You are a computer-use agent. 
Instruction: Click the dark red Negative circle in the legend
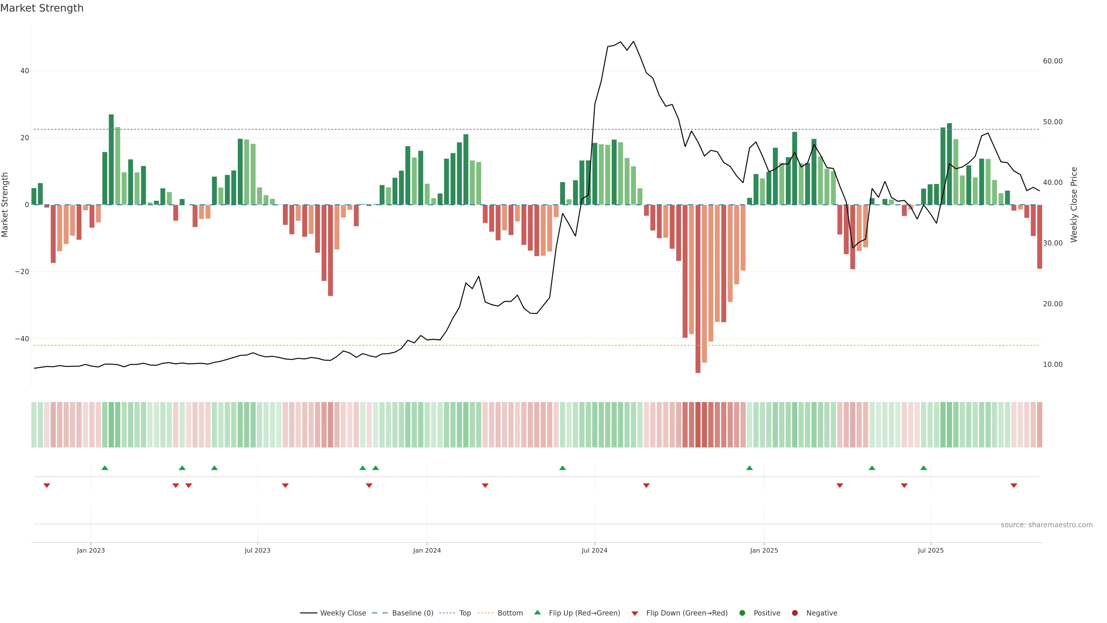click(x=795, y=613)
